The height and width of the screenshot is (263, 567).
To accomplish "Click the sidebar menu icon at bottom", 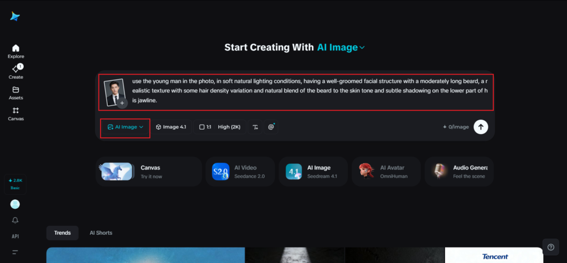I will (x=16, y=252).
